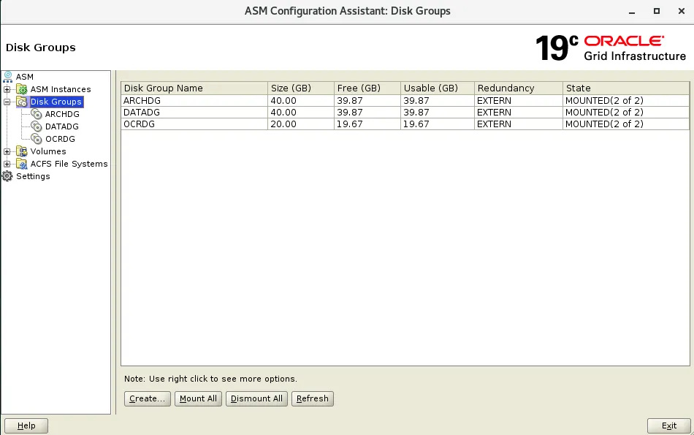Select Volumes label in the tree
This screenshot has width=694, height=435.
(x=48, y=151)
